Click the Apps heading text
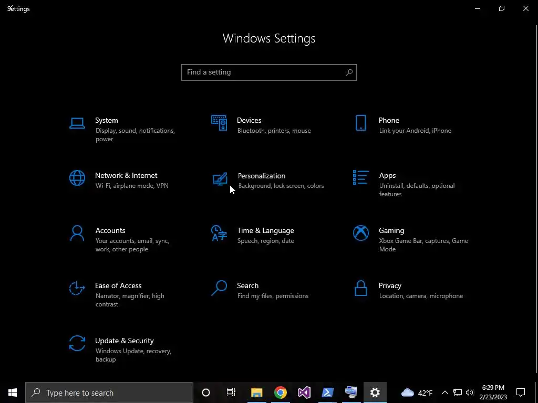Screen dimensions: 538x403 pyautogui.click(x=387, y=175)
